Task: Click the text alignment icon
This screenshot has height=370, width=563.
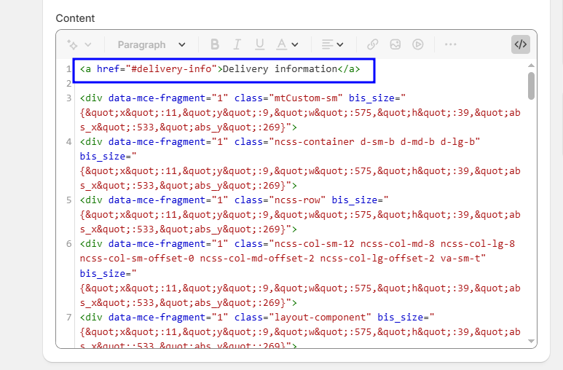Action: point(327,44)
